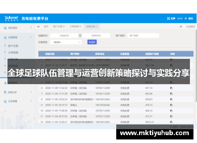Collapse the 交易管理 menu chevron

[x=31, y=37]
